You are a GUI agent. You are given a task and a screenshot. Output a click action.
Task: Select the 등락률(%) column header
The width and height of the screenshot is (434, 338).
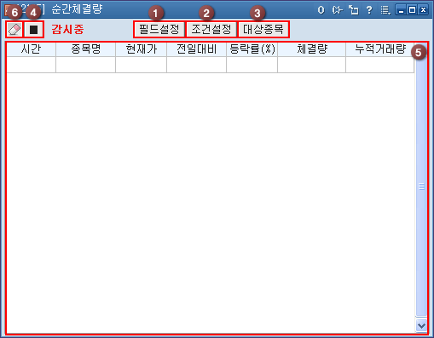pos(252,49)
